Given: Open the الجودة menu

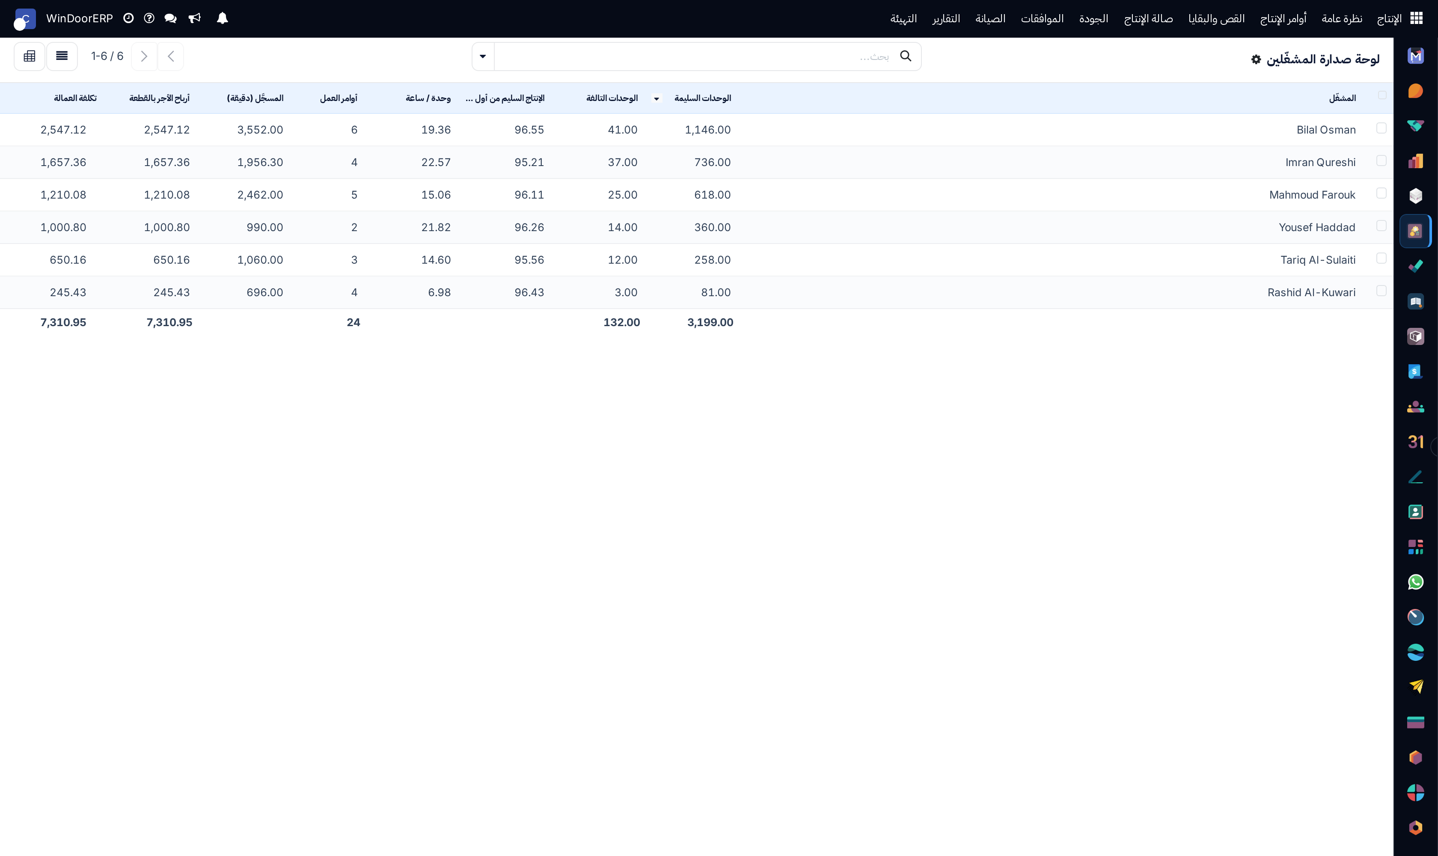Looking at the screenshot, I should pos(1093,18).
